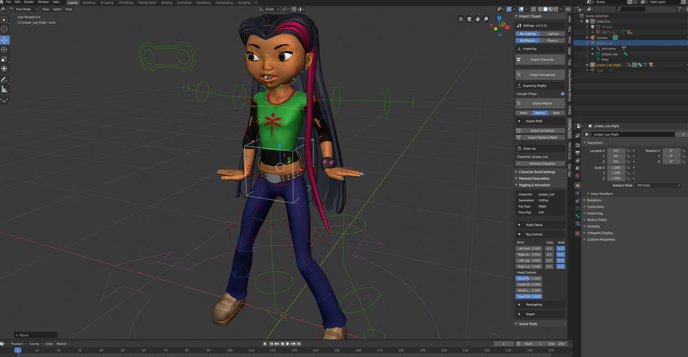This screenshot has width=688, height=357.
Task: Switch viewport to rendered shading mode
Action: (556, 9)
